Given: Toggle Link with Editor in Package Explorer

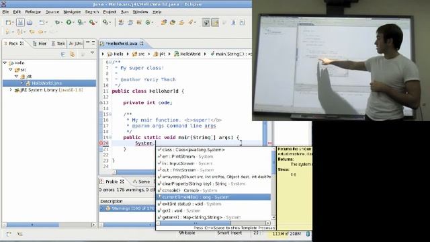Looking at the screenshot, I should (x=73, y=54).
